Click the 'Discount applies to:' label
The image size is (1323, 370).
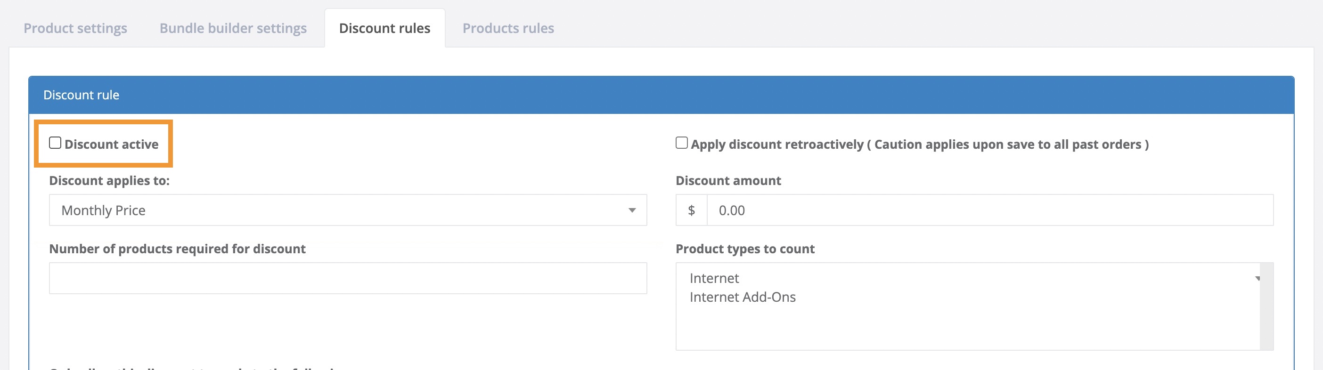point(109,181)
